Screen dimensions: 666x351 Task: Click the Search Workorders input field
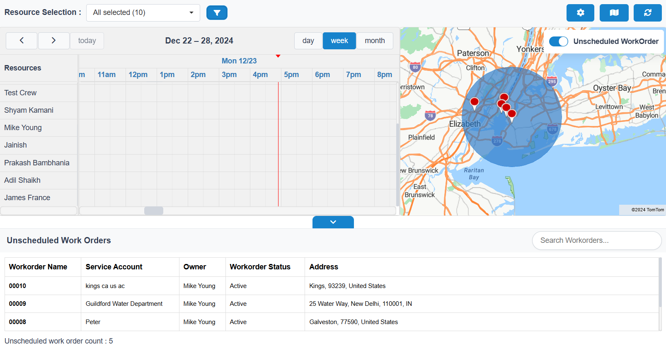pos(597,240)
